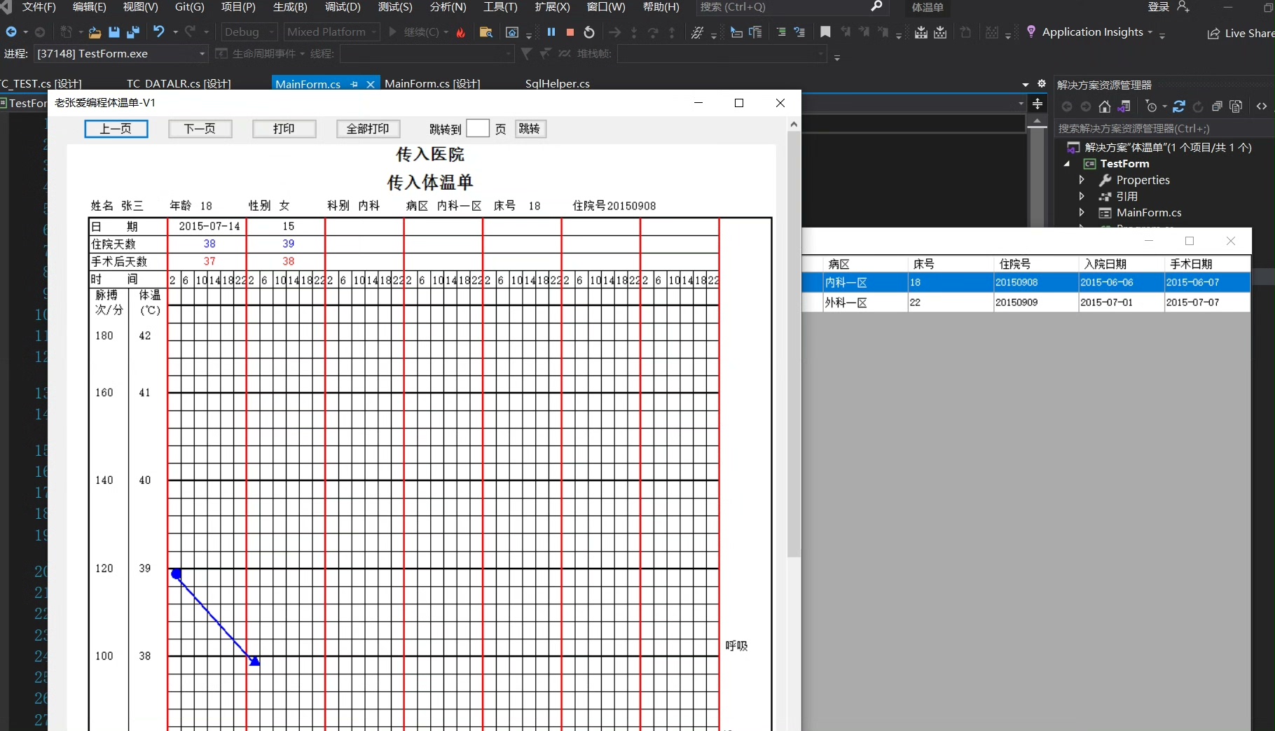Click Sync with Active Document icon

[x=1179, y=106]
